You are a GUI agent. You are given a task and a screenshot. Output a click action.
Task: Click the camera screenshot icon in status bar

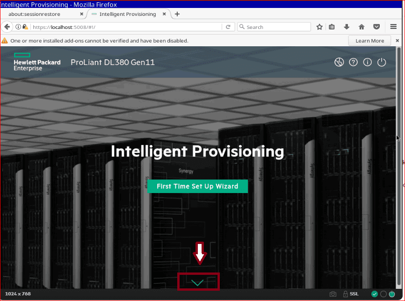[333, 294]
